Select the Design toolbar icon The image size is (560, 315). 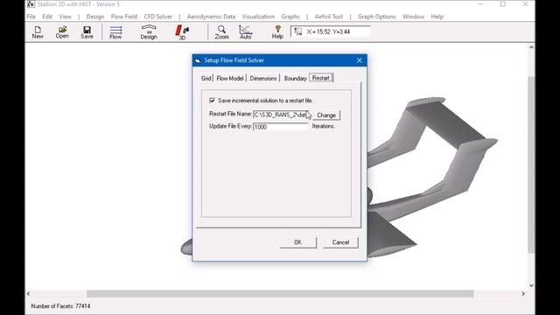point(149,32)
